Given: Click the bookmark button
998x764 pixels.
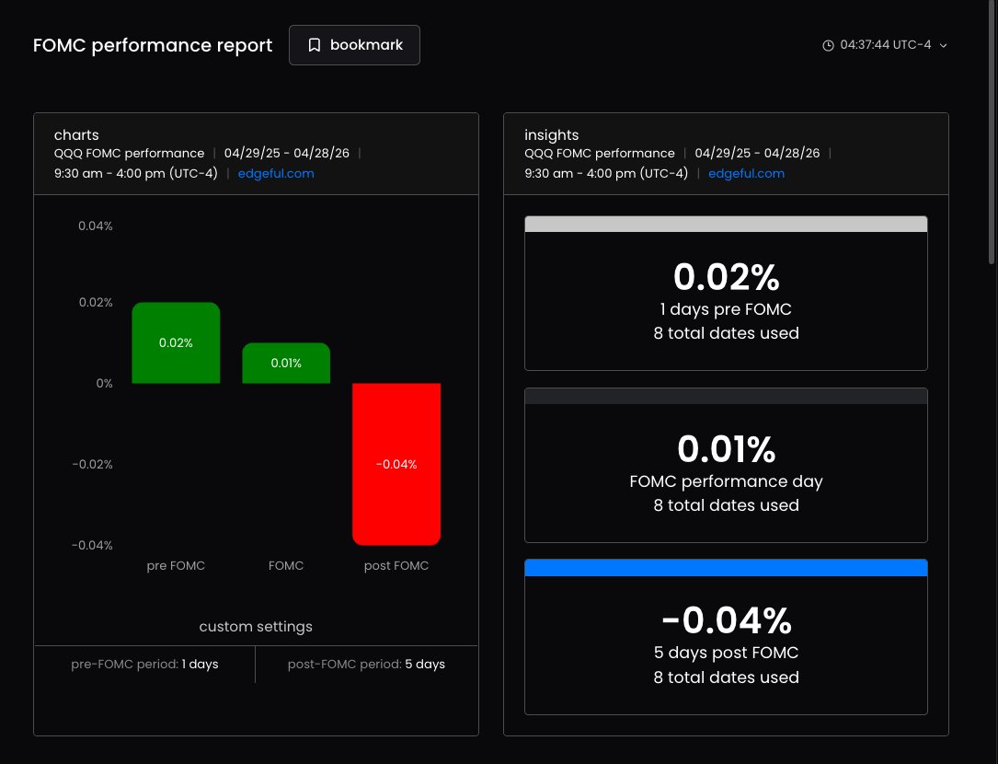Looking at the screenshot, I should (x=354, y=45).
